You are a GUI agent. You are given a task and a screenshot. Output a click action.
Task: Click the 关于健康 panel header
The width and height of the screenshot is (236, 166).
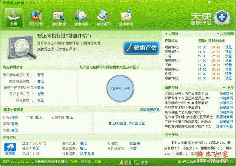[171, 135]
